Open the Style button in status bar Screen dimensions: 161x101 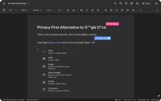pos(118,100)
